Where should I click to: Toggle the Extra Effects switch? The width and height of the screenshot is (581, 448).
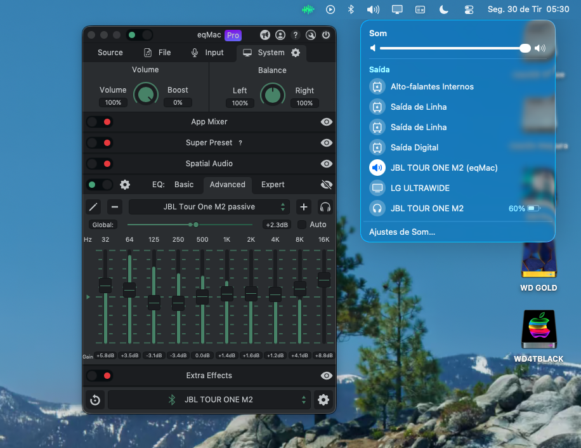click(x=100, y=376)
